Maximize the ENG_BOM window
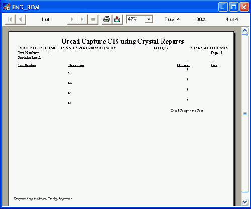Viewport: 251px width, 209px height. 233,7
